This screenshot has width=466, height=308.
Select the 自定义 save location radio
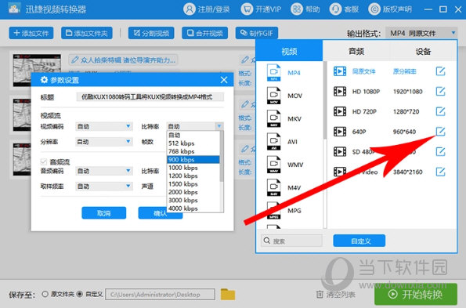(x=80, y=294)
